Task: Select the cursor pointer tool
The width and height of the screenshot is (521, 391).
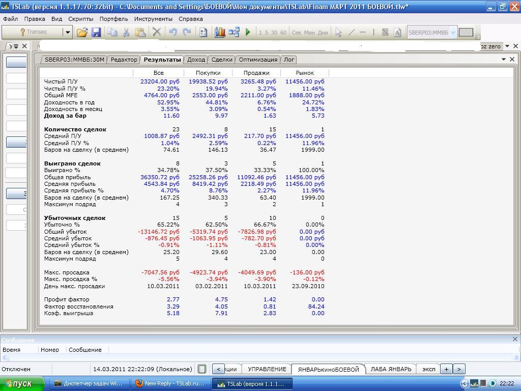Action: (338, 32)
